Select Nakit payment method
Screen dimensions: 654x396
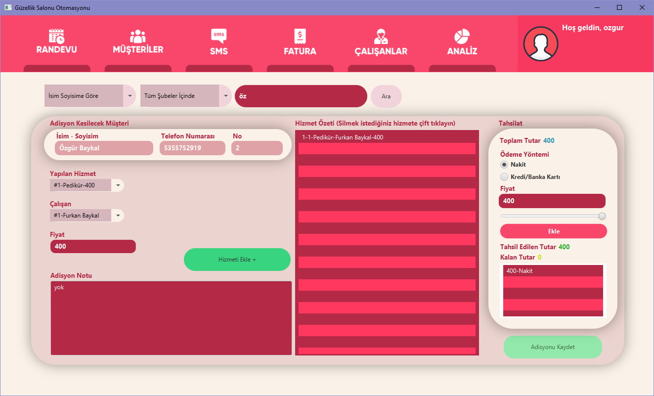[504, 165]
